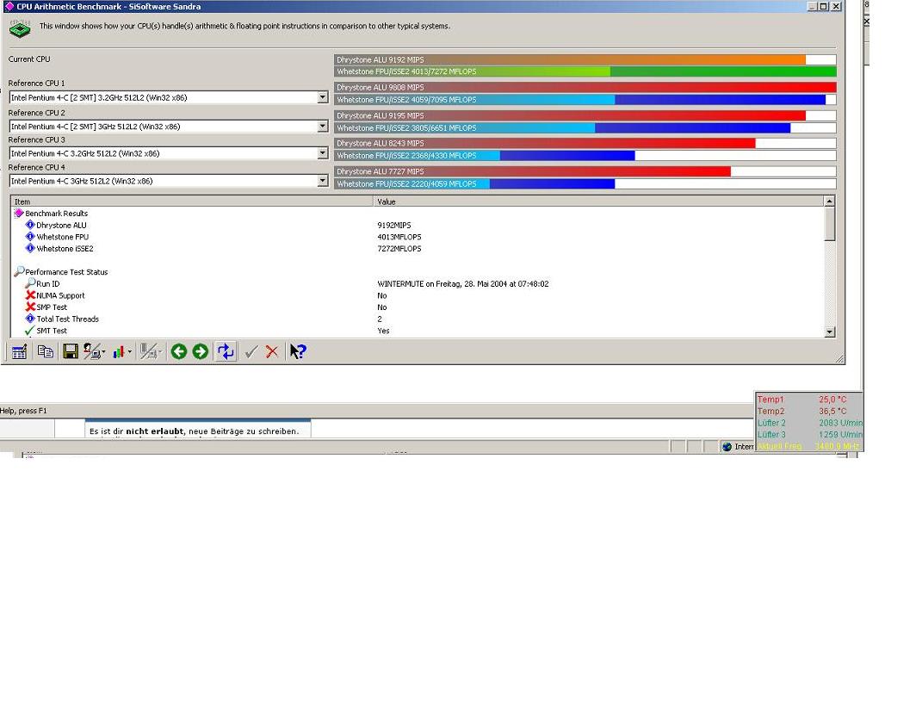Image resolution: width=916 pixels, height=725 pixels.
Task: Open the Reference CPU 4 dropdown arrow
Action: coord(323,181)
